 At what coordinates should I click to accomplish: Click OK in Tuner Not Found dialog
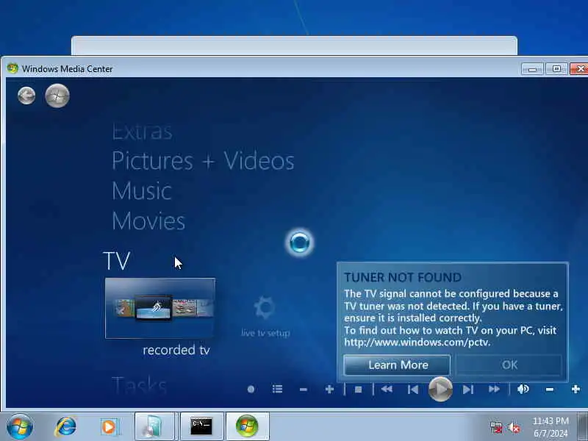coord(509,365)
